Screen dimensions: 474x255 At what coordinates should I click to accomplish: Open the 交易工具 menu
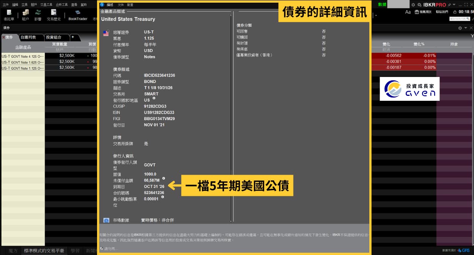click(46, 5)
